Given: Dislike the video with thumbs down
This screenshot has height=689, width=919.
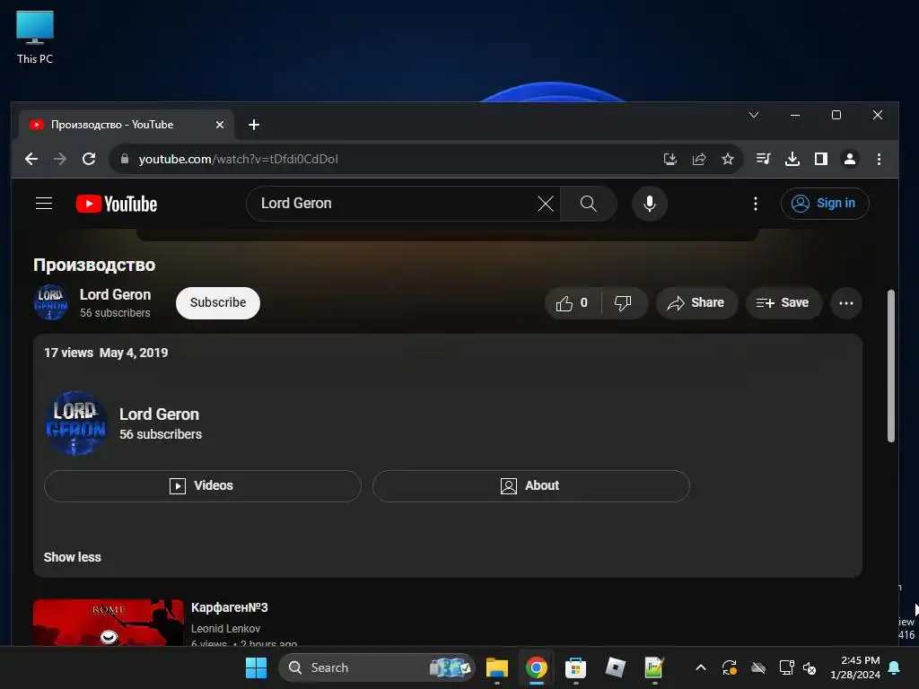Looking at the screenshot, I should [624, 303].
